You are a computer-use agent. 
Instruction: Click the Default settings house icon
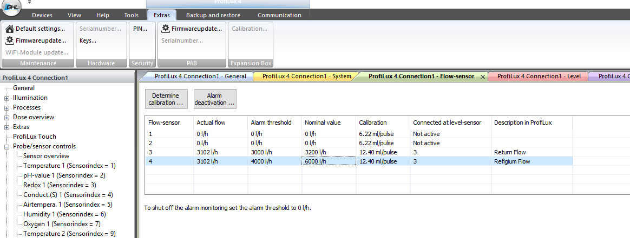(x=10, y=29)
